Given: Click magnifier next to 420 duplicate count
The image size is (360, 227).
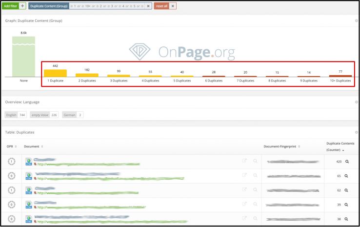Looking at the screenshot, I should (347, 162).
